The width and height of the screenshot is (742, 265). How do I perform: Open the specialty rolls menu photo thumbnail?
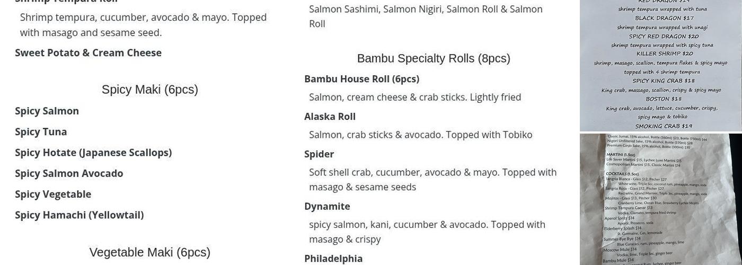(660, 65)
